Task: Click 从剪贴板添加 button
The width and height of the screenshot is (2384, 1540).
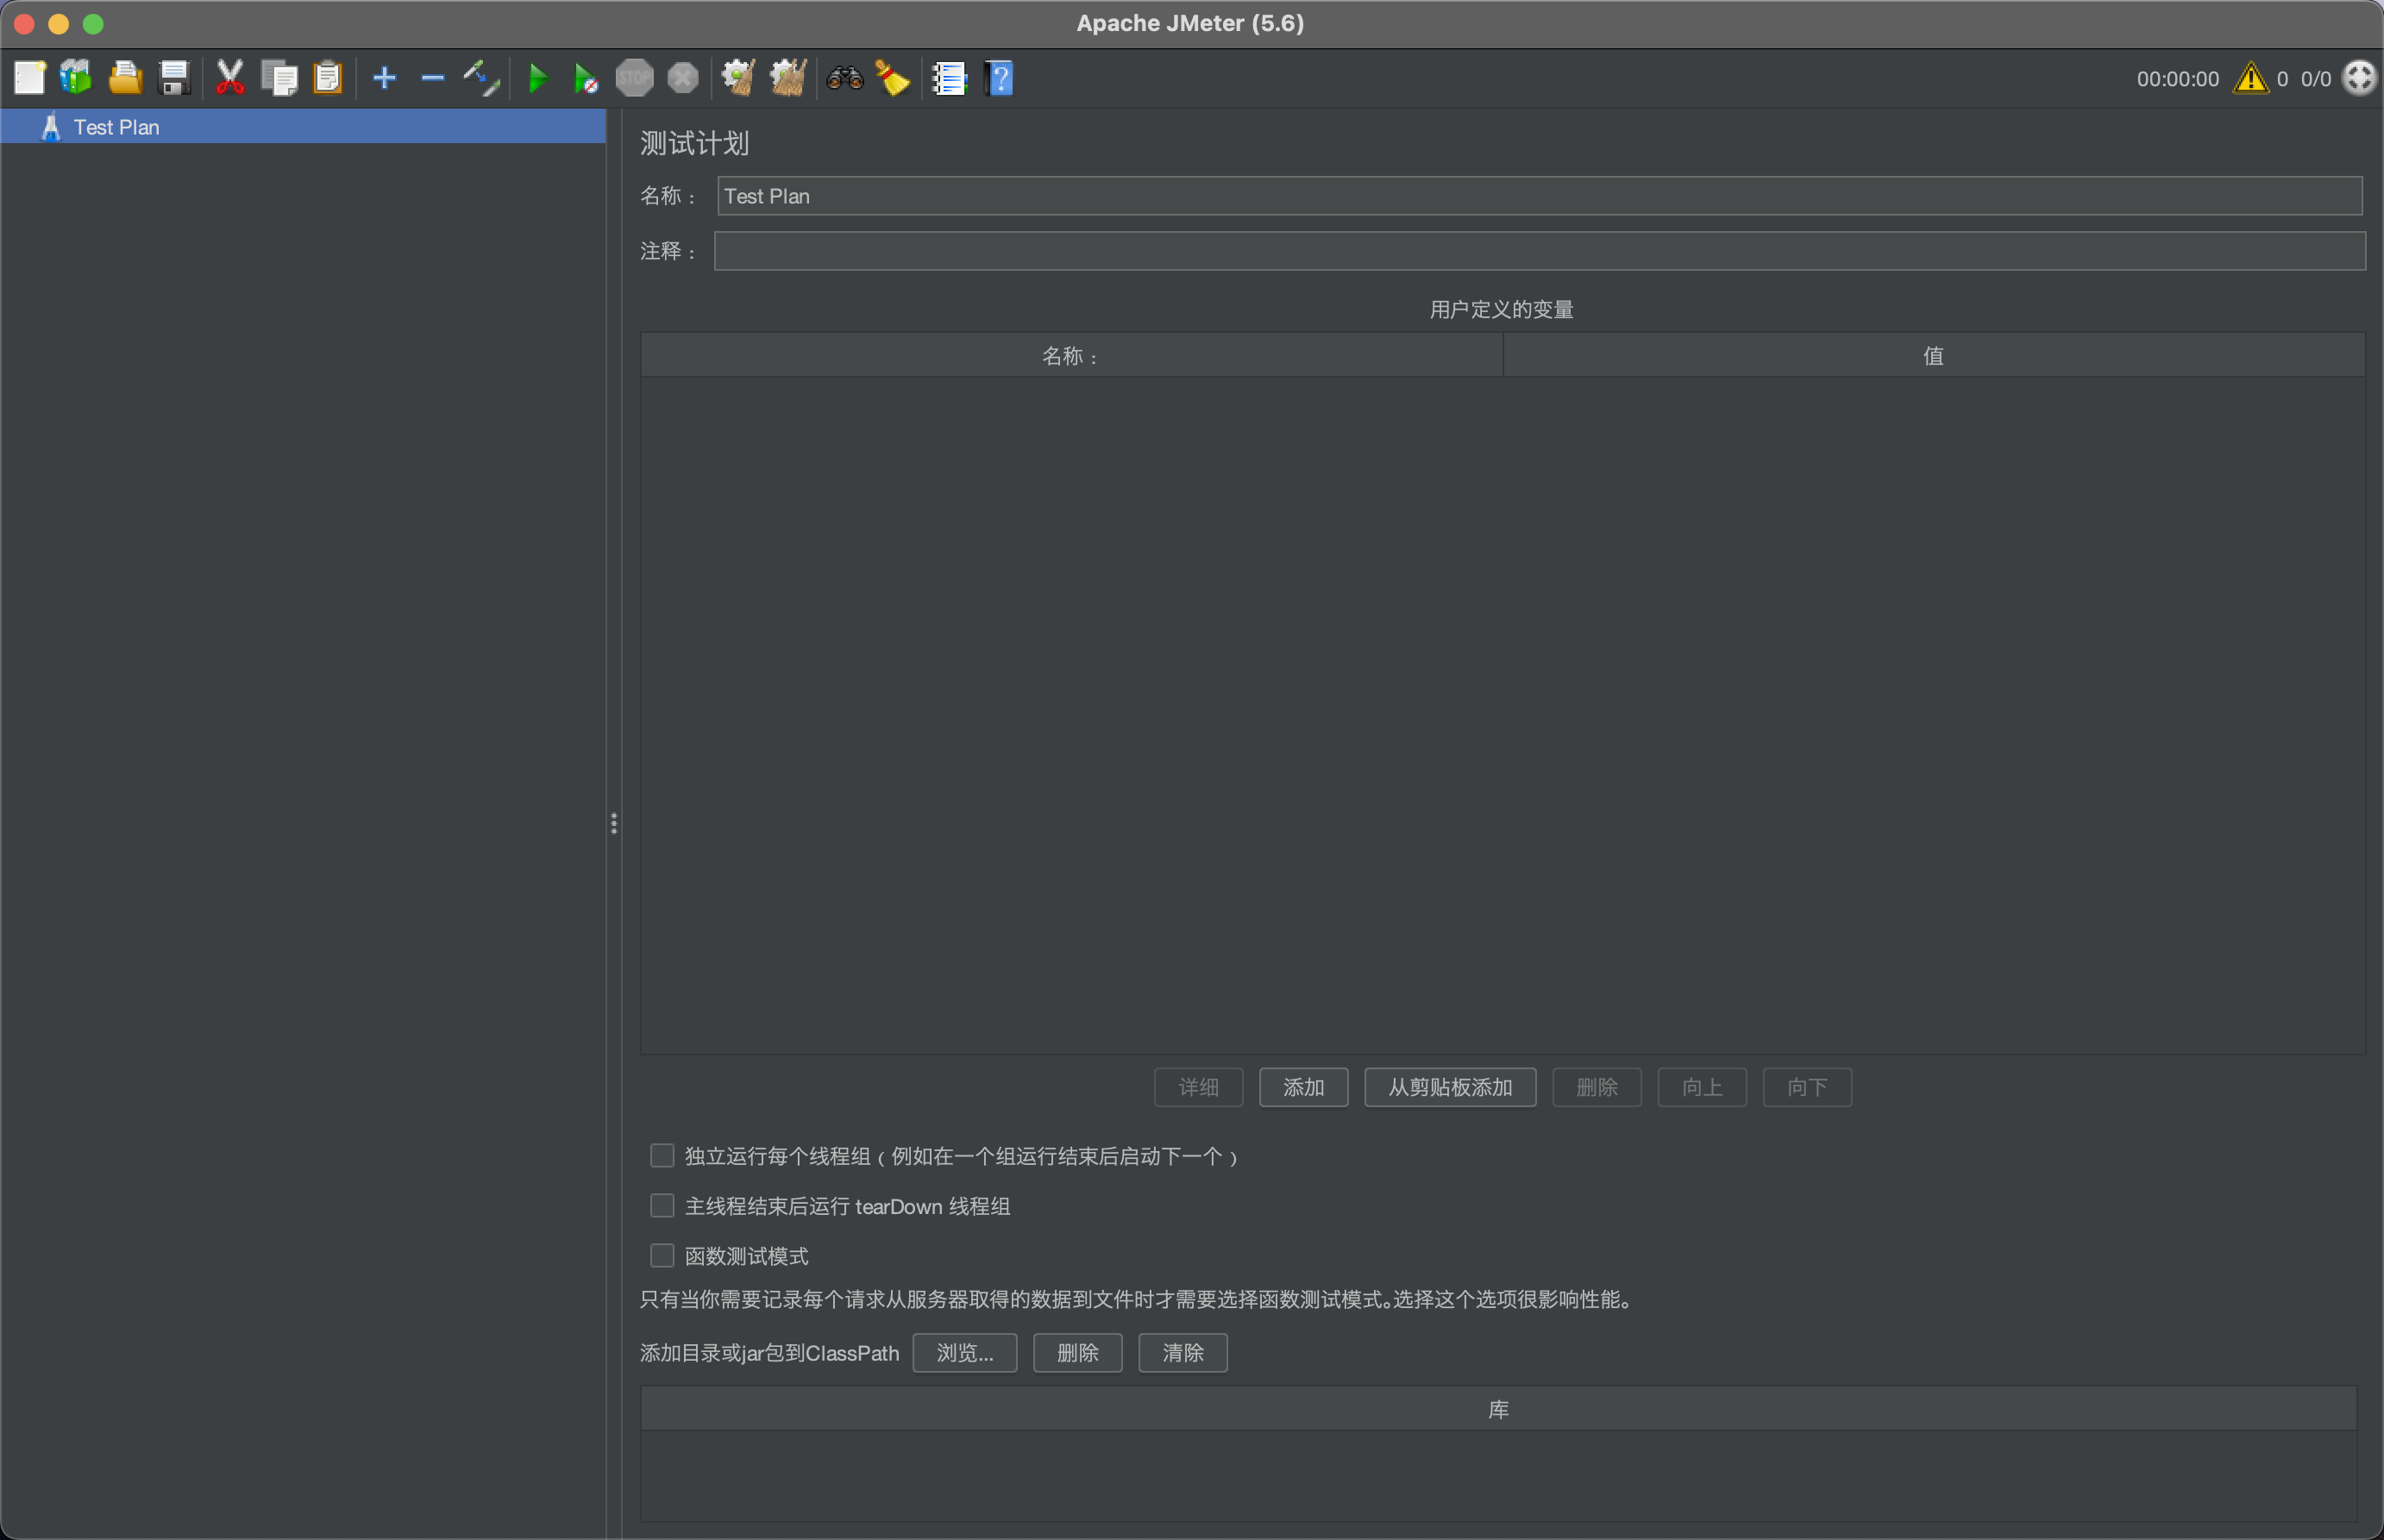Action: click(x=1450, y=1088)
